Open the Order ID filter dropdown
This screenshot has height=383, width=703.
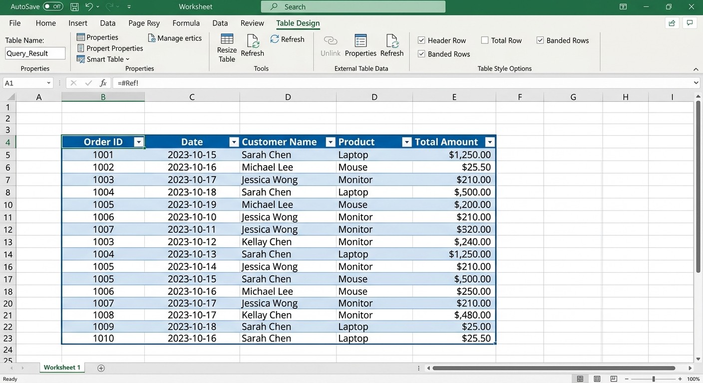[x=139, y=142]
